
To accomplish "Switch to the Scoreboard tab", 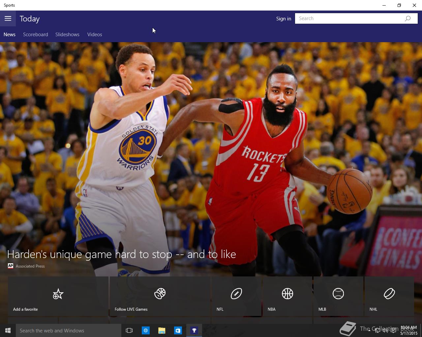I will pyautogui.click(x=36, y=35).
